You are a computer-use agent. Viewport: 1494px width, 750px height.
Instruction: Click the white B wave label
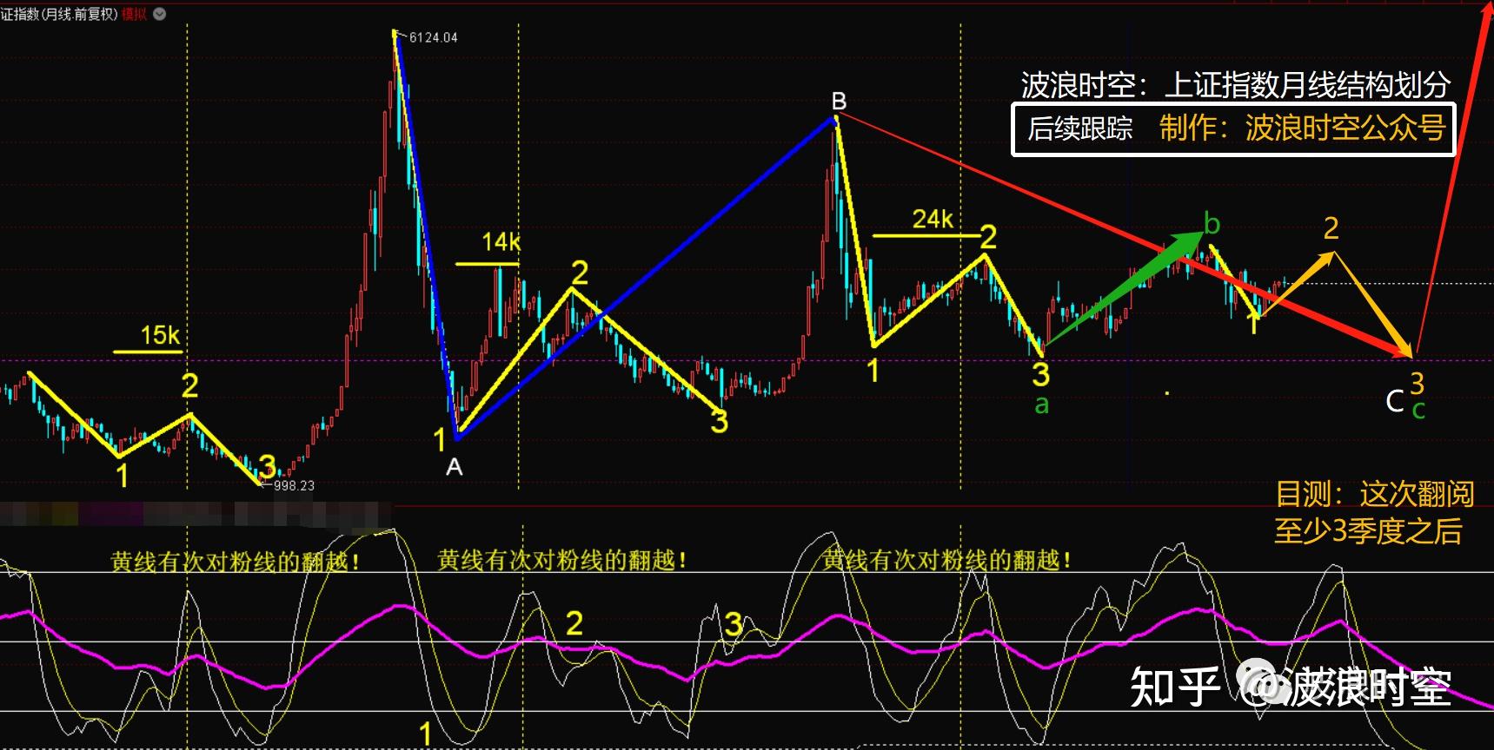click(839, 101)
